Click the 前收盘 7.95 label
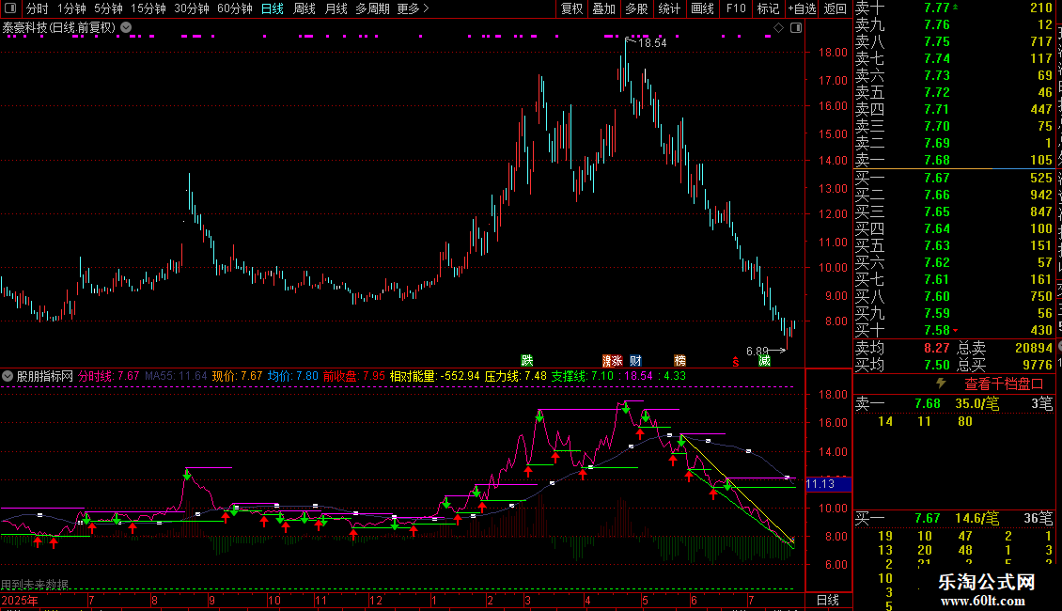The height and width of the screenshot is (611, 1062). 353,376
